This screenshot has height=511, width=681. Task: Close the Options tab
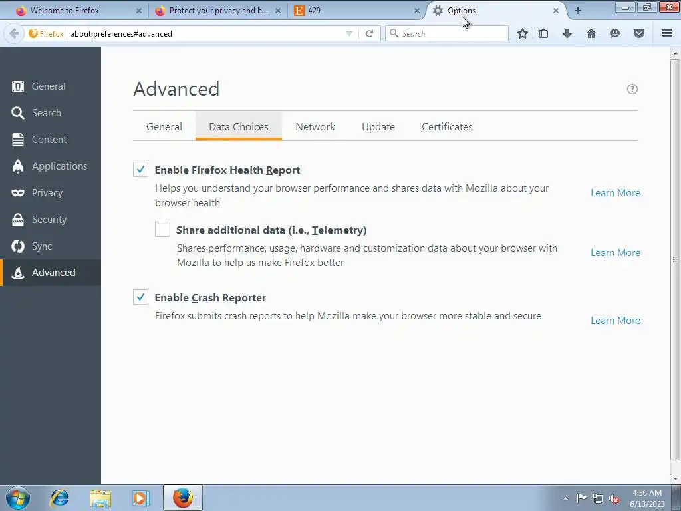pos(556,11)
